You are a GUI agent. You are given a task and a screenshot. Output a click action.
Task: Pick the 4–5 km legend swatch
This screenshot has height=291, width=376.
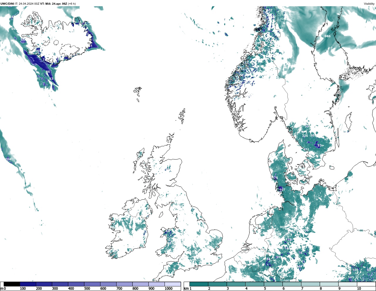point(255,284)
